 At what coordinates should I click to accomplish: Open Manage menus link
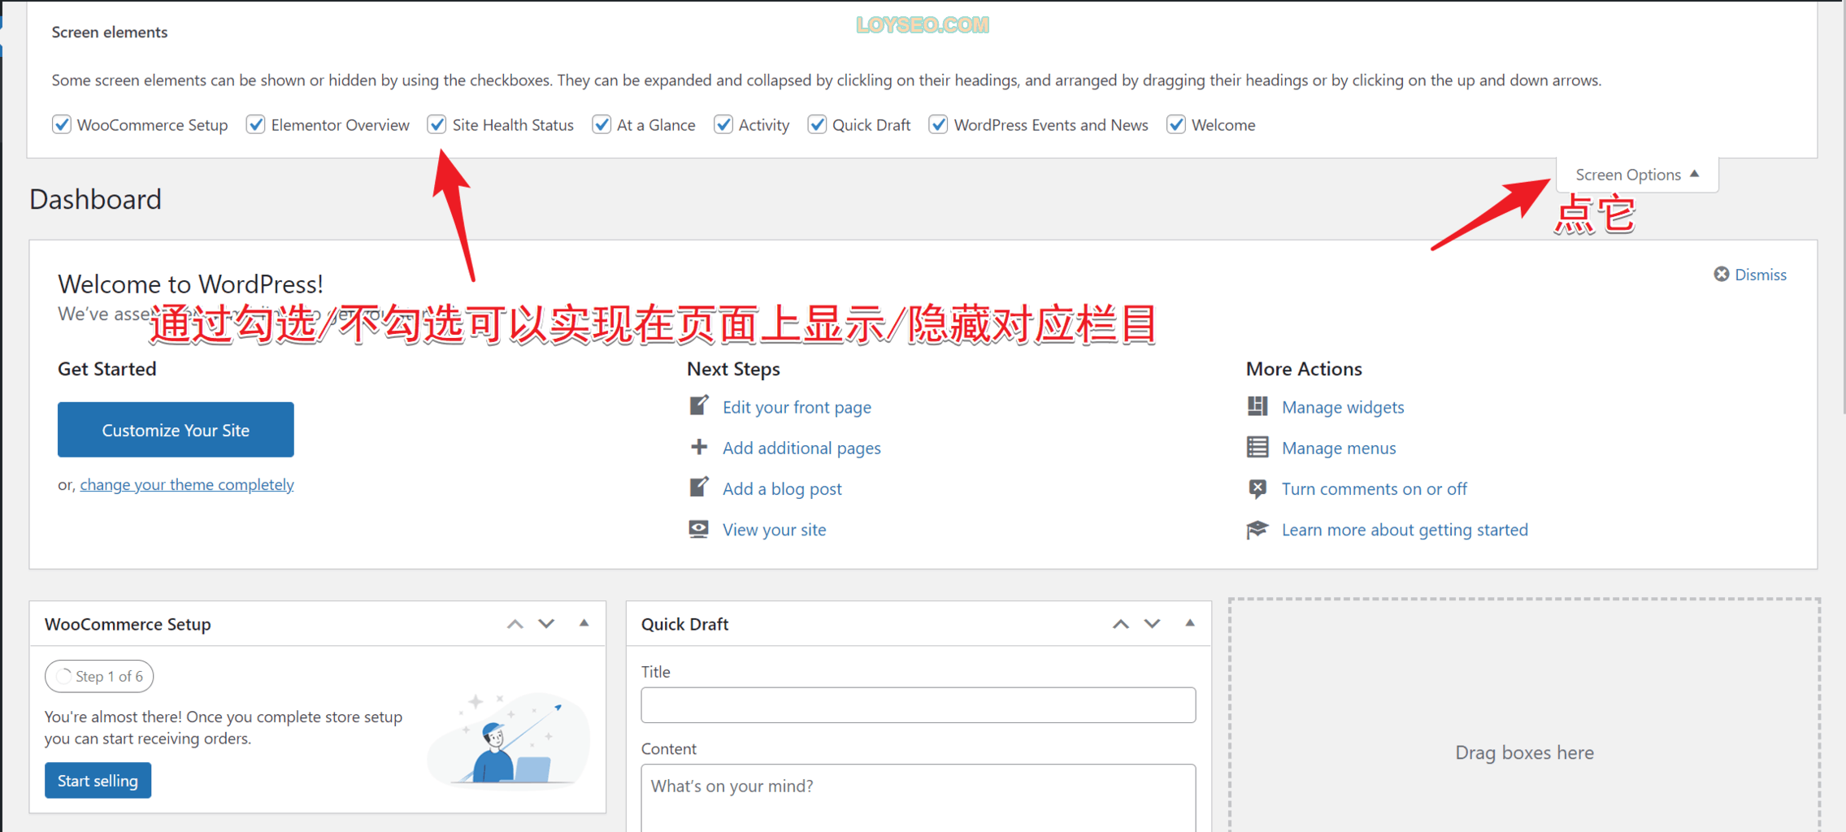pyautogui.click(x=1339, y=448)
